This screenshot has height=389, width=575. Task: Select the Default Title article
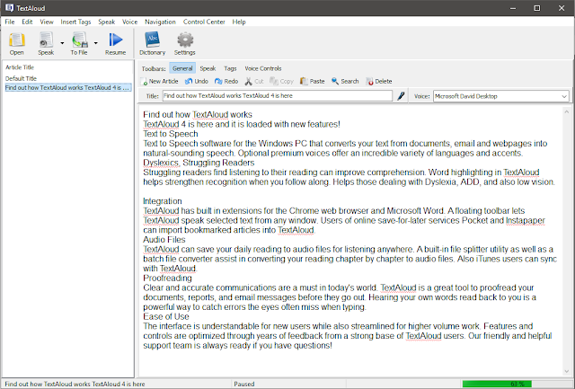pos(21,78)
